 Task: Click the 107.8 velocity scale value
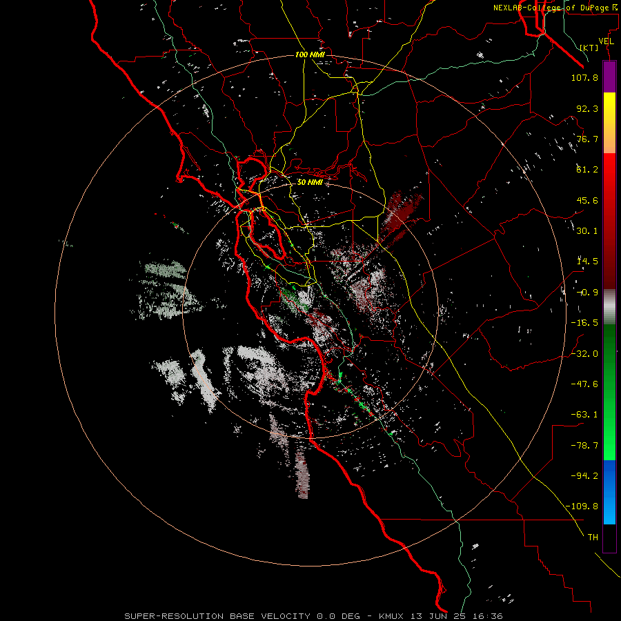(x=584, y=77)
